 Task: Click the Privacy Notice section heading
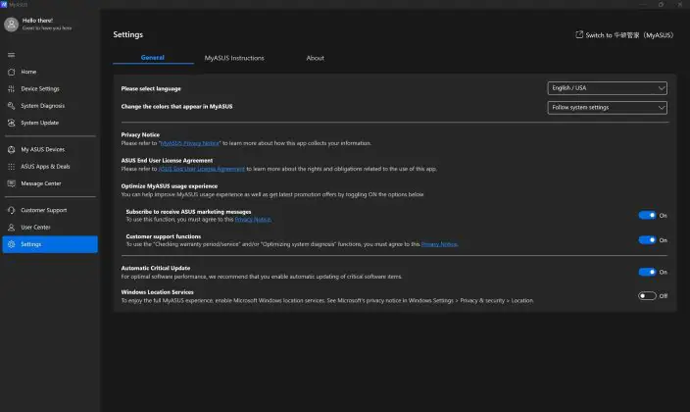[140, 134]
